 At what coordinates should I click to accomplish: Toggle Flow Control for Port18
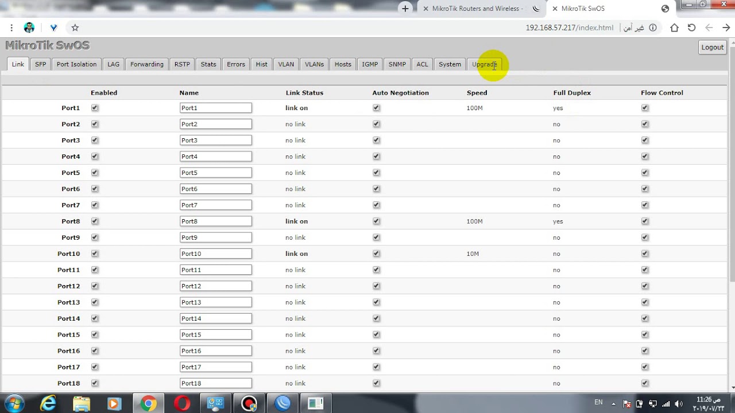(x=645, y=383)
